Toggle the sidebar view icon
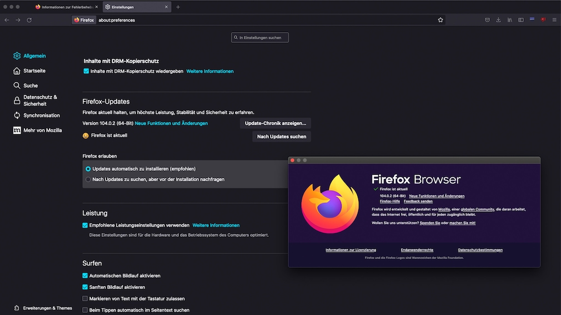This screenshot has height=315, width=561. click(x=521, y=20)
